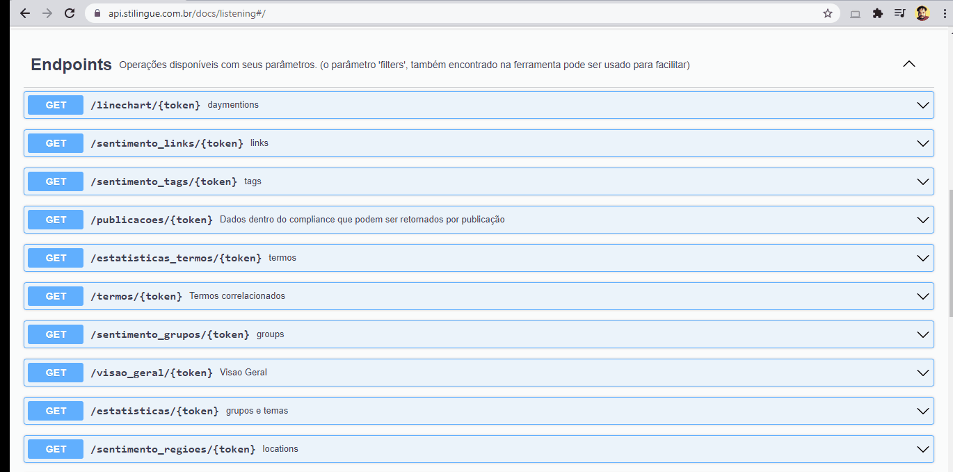The width and height of the screenshot is (953, 472).
Task: Click GET badge for /estatisticas_termos/{token}
Action: point(56,258)
